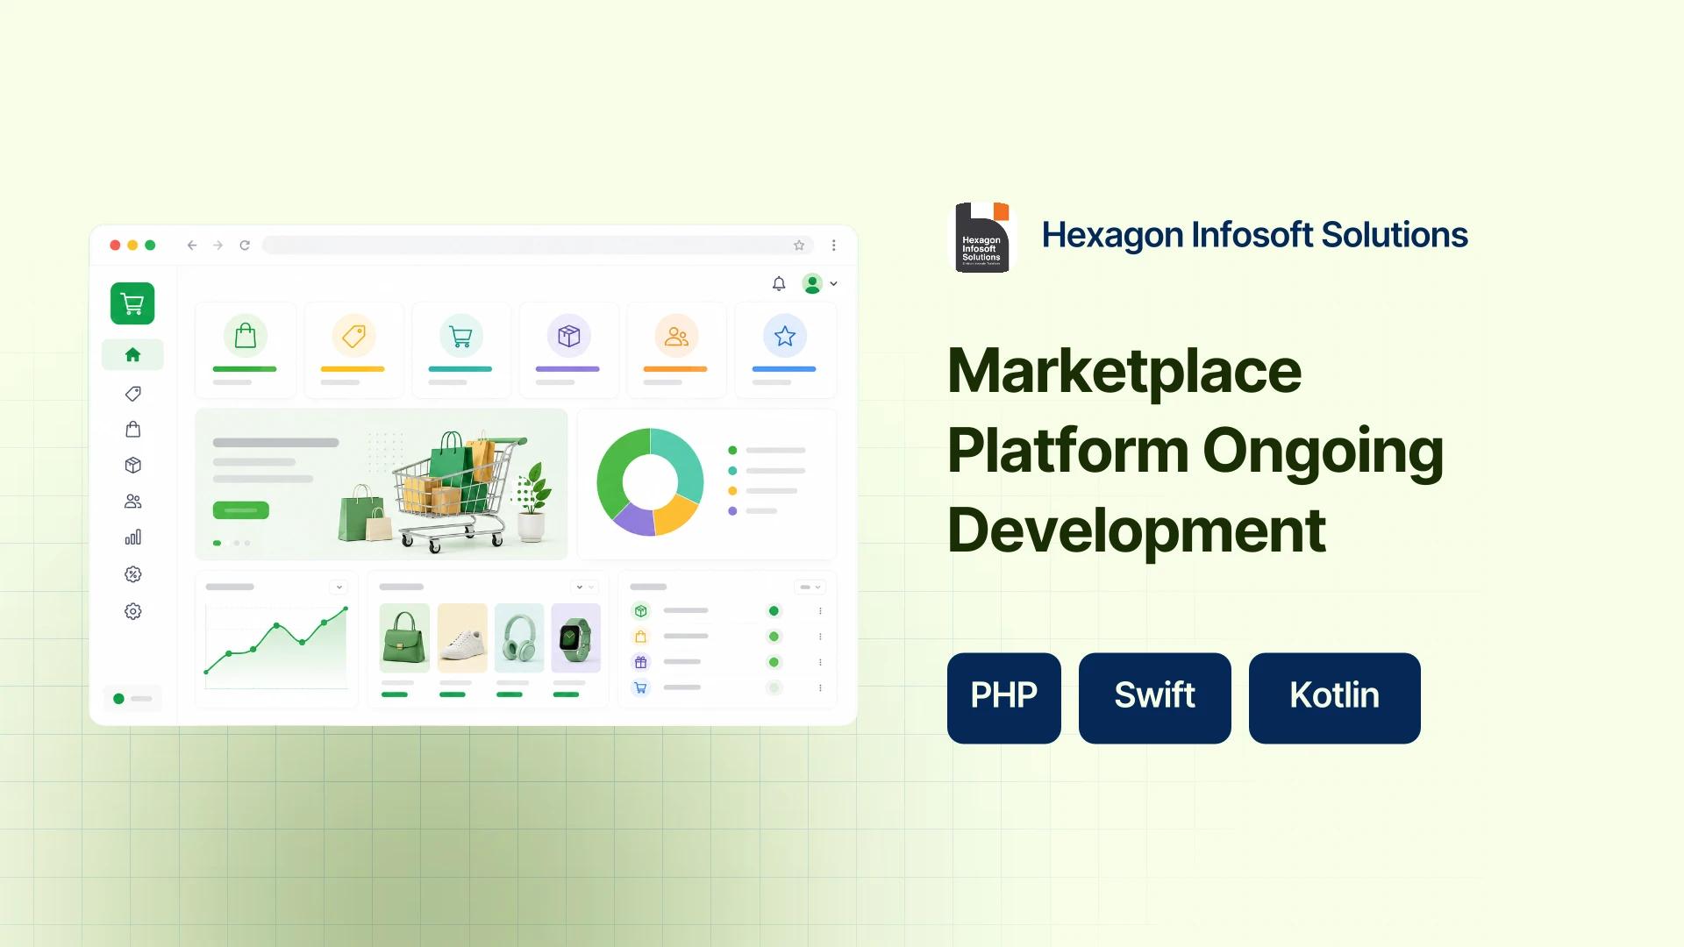
Task: Toggle the green status switch at sidebar bottom
Action: pos(132,699)
